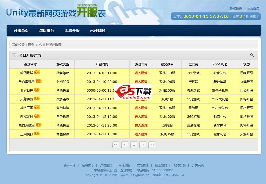Click 进入游戏 in the 双88服 row
Image resolution: width=266 pixels, height=184 pixels.
[x=141, y=125]
